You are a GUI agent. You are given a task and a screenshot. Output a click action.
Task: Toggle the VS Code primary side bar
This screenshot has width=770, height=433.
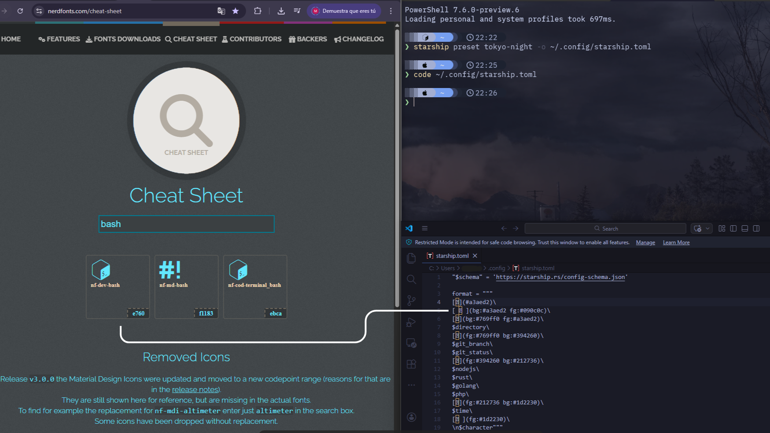pyautogui.click(x=733, y=228)
